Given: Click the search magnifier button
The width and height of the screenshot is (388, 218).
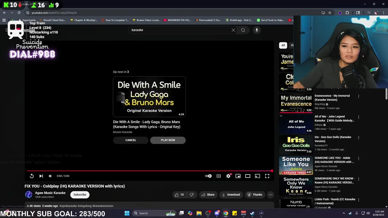Looking at the screenshot, I should coord(243,30).
